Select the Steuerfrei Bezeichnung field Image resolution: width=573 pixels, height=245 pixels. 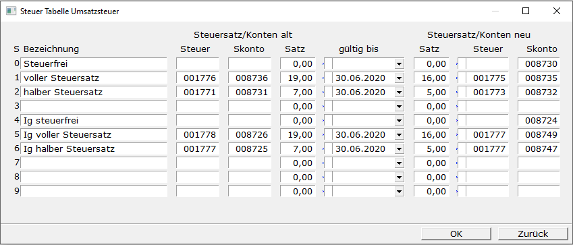(x=94, y=64)
